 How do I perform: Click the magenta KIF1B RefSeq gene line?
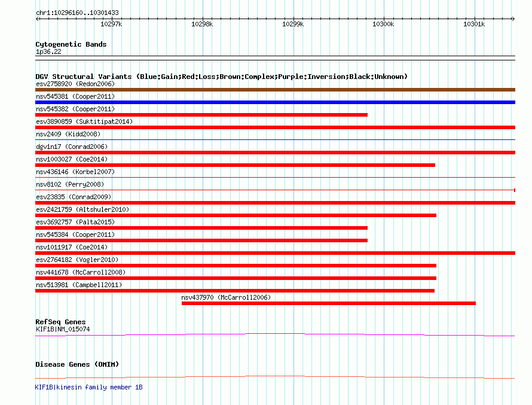click(275, 335)
